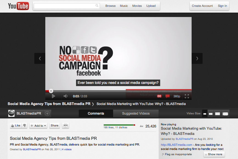Open the Add to dropdown
Screen dimensions: 238x159
(x=38, y=126)
